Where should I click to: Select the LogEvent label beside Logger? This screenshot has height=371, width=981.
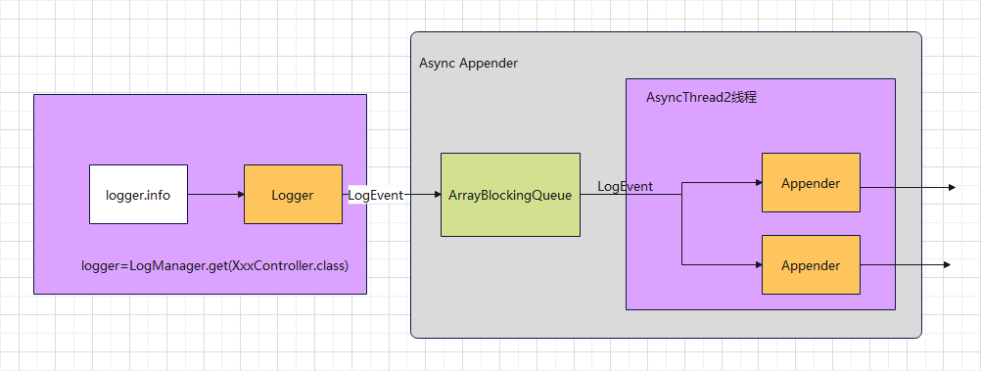click(376, 195)
